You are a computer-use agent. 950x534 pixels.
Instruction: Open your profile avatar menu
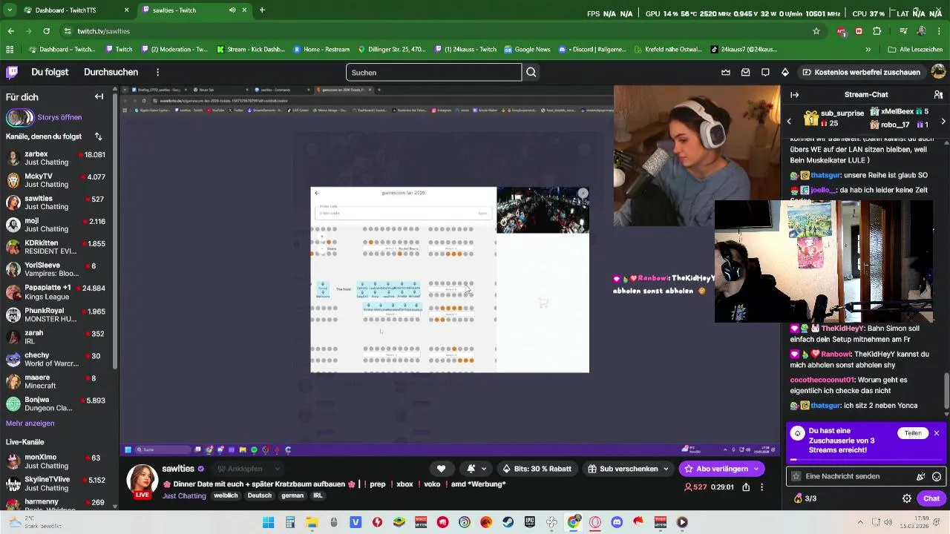tap(938, 72)
